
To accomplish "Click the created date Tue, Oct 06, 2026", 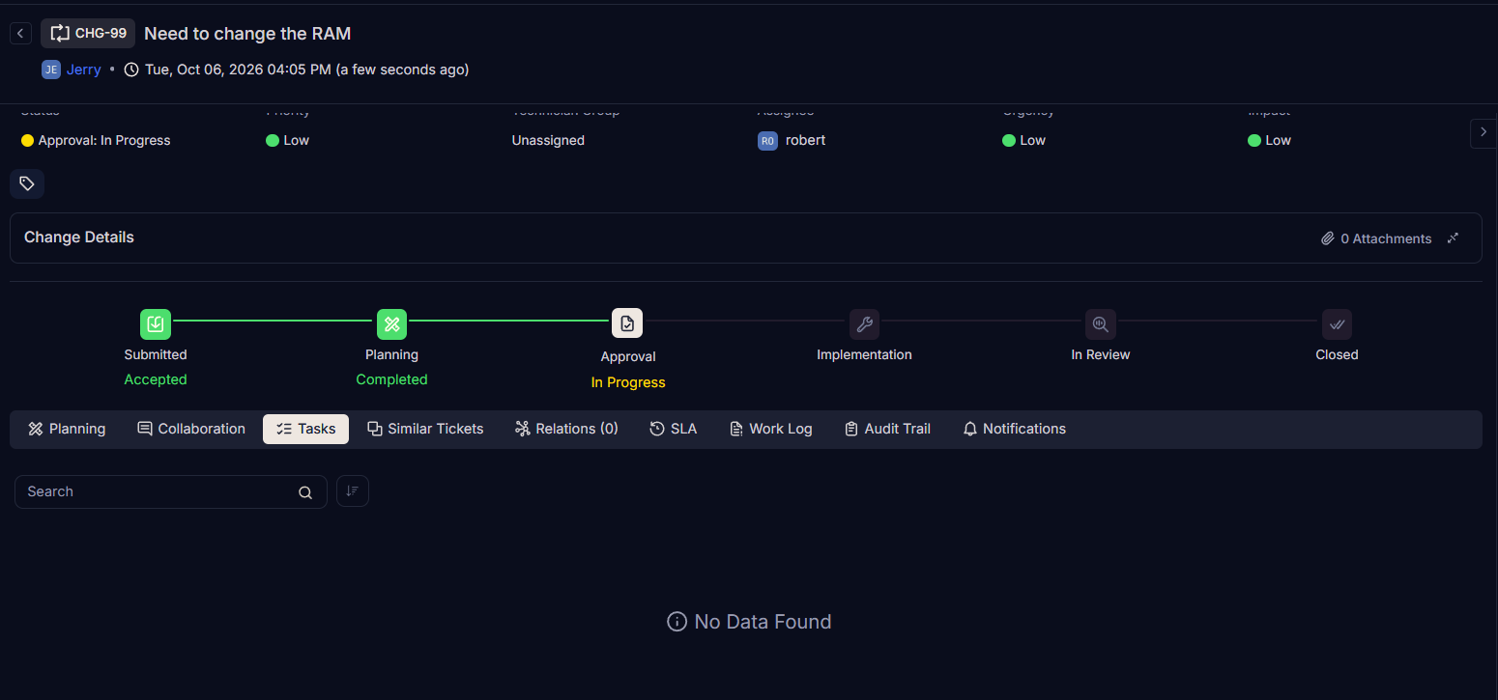I will (x=238, y=70).
